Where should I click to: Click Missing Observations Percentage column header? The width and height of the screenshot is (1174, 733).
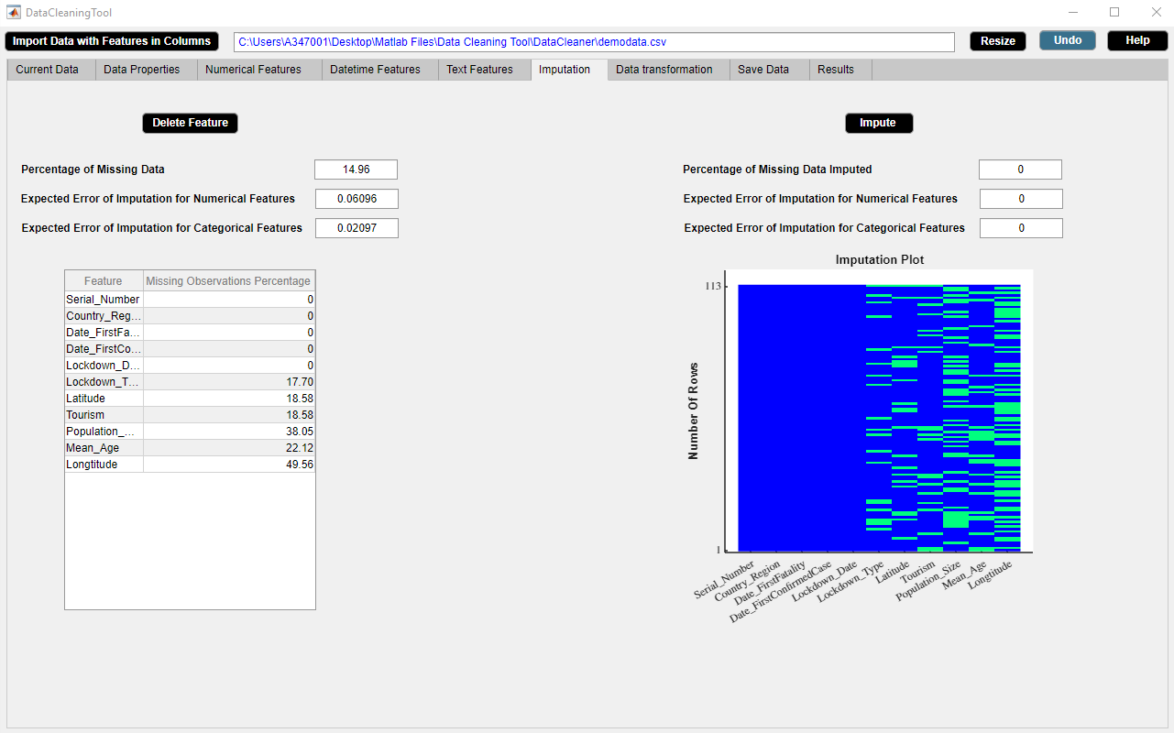[229, 281]
